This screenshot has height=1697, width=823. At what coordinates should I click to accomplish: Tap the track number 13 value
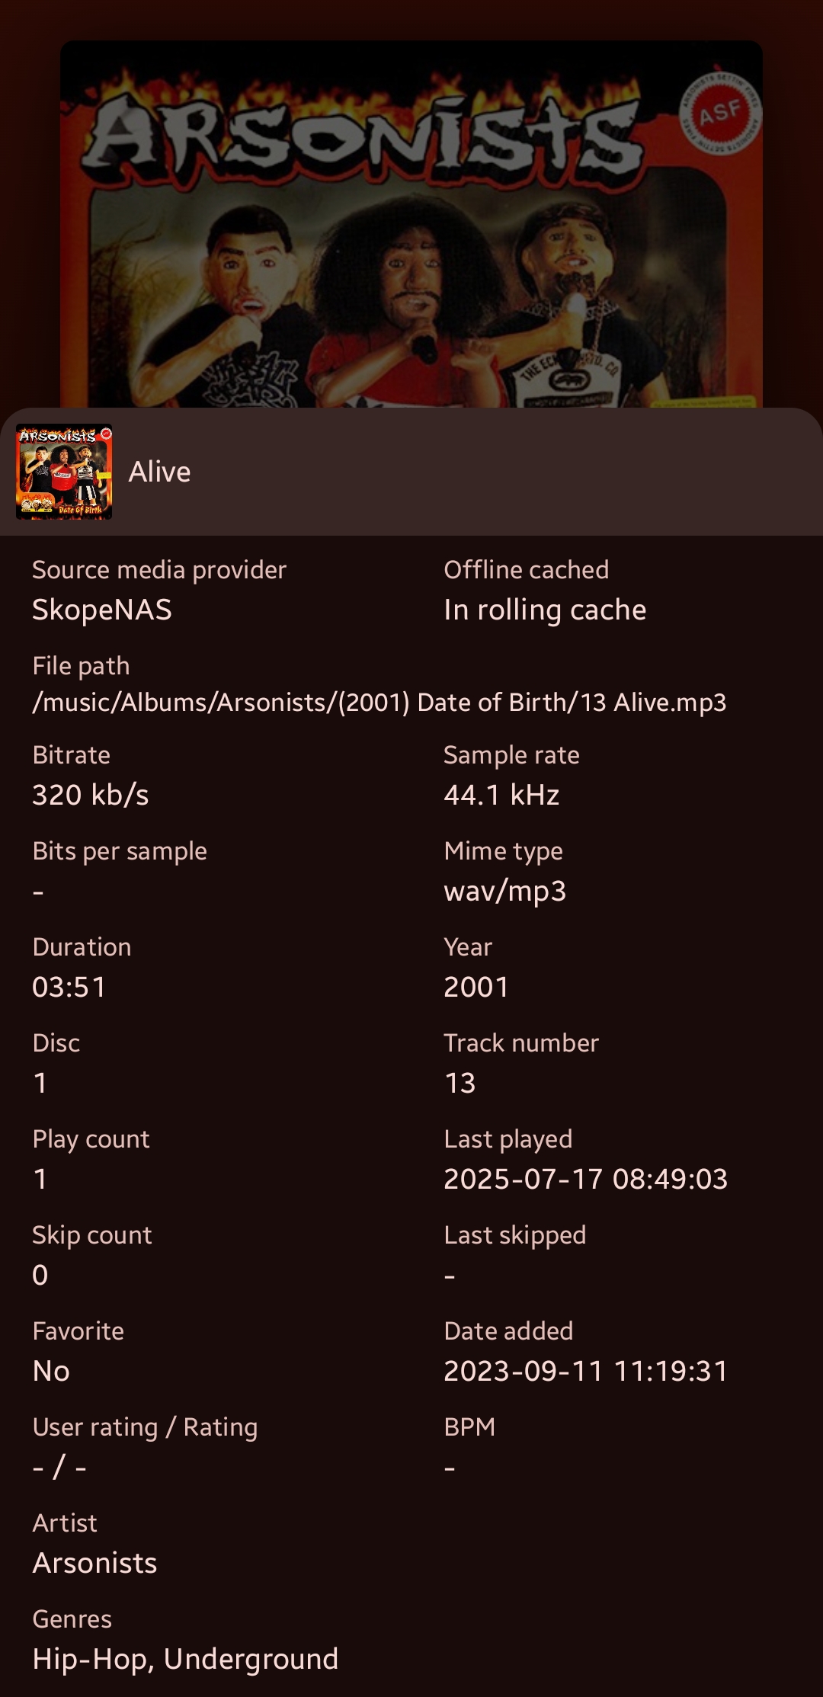coord(460,1083)
